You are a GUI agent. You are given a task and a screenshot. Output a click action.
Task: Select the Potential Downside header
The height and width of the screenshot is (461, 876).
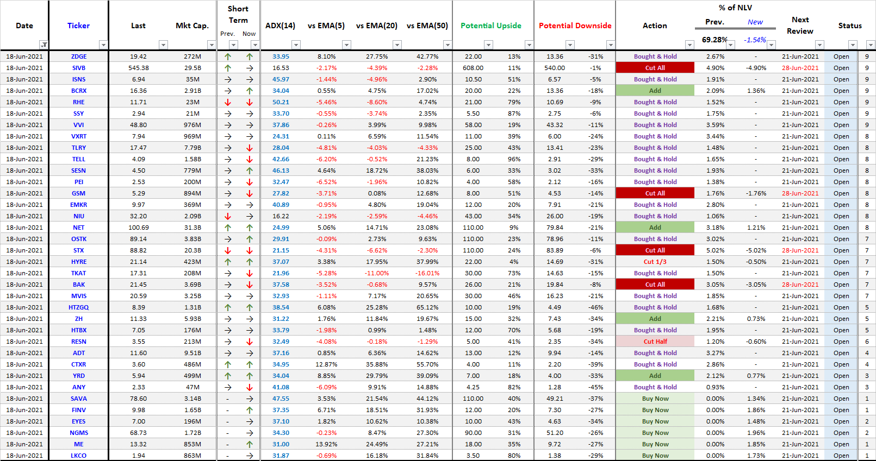click(575, 26)
